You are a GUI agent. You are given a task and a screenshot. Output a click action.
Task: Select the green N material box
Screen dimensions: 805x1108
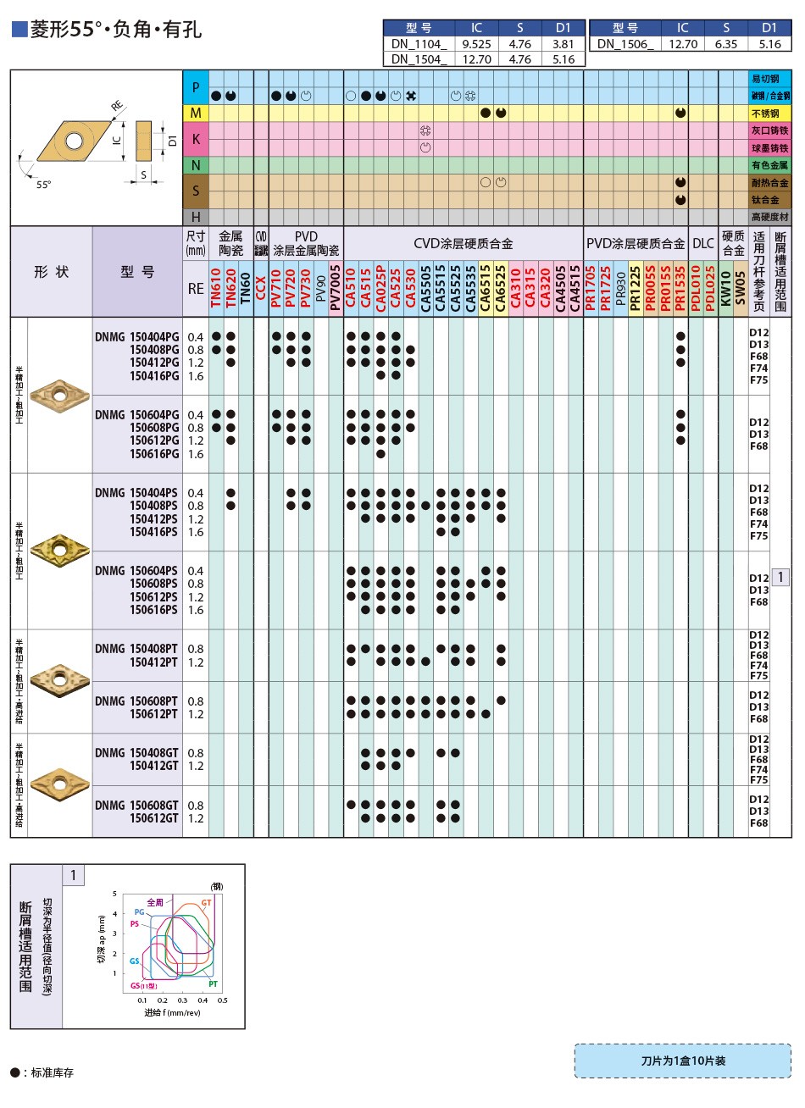pyautogui.click(x=196, y=165)
